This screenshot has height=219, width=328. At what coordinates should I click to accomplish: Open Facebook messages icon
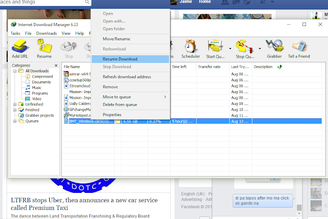[236, 2]
